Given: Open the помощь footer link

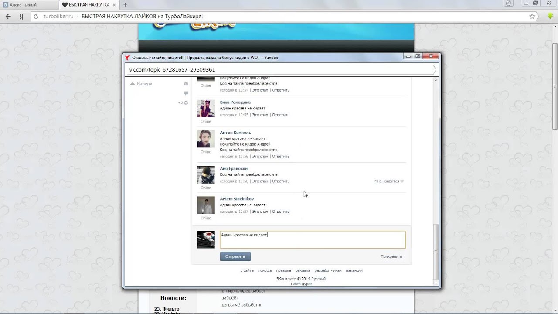Looking at the screenshot, I should coord(265,270).
